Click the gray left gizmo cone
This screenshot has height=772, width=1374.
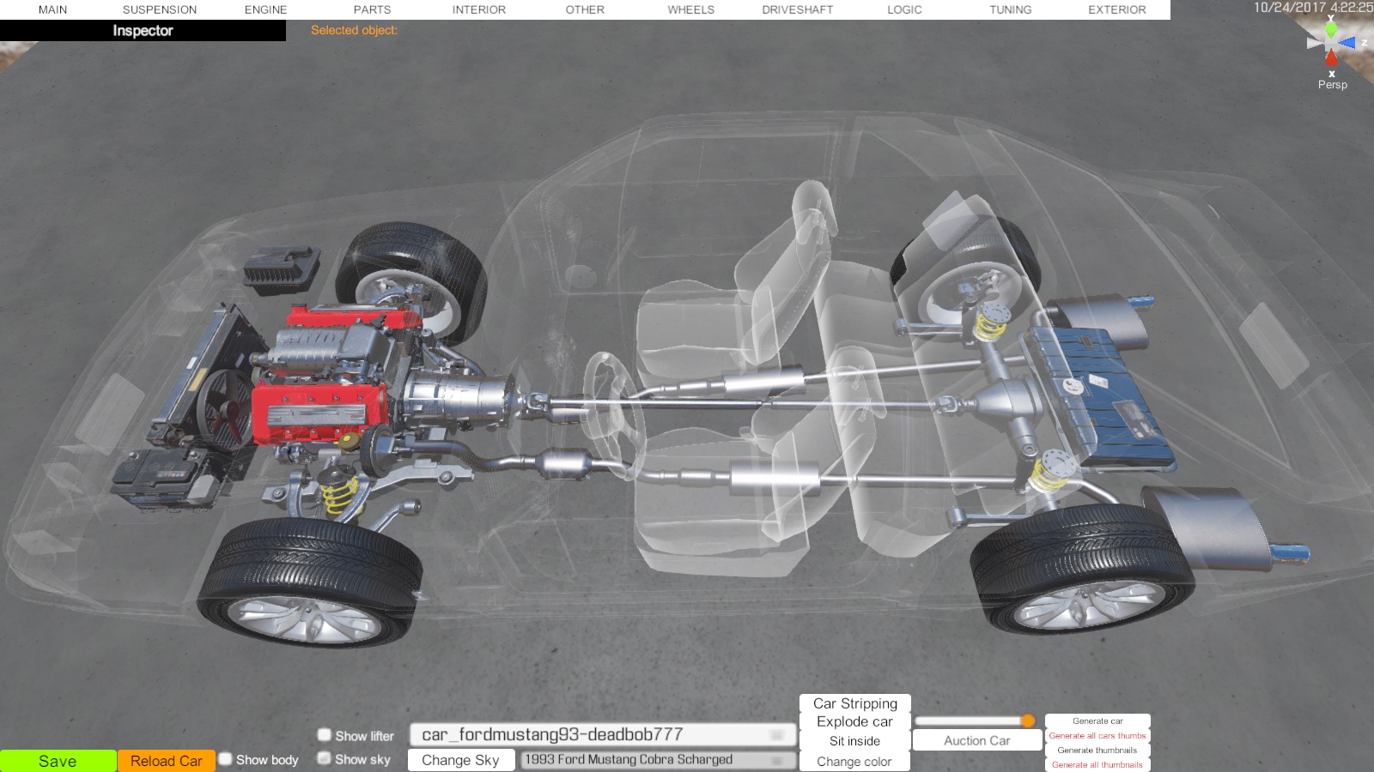[x=1314, y=43]
